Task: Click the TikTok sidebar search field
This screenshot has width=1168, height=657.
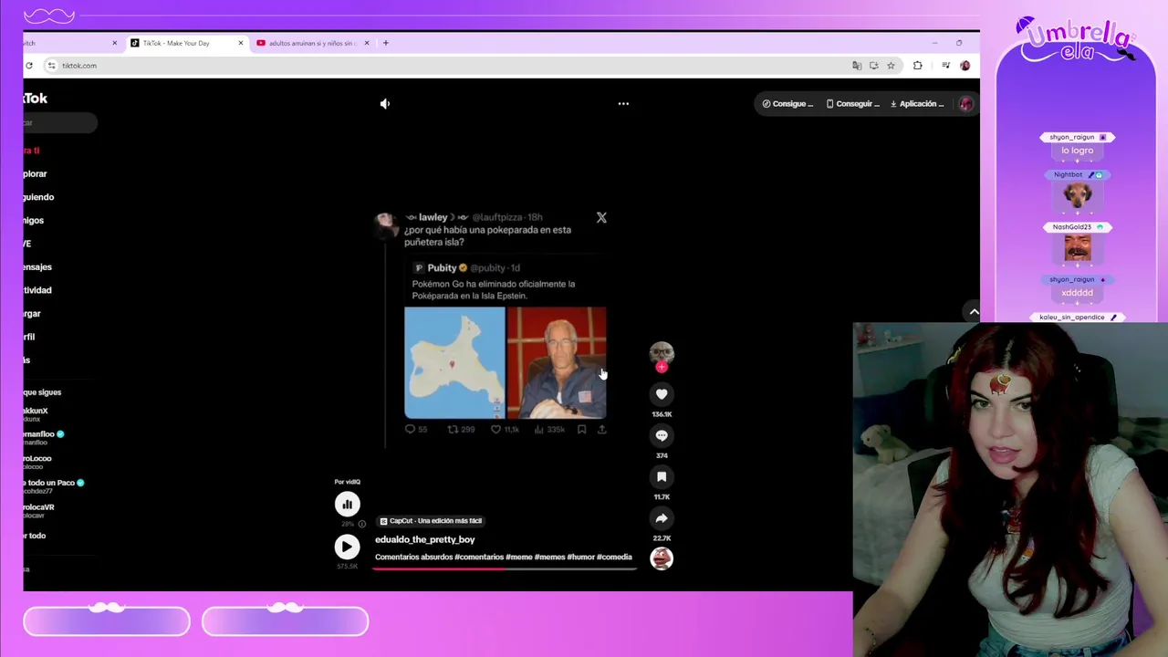Action: pos(60,122)
